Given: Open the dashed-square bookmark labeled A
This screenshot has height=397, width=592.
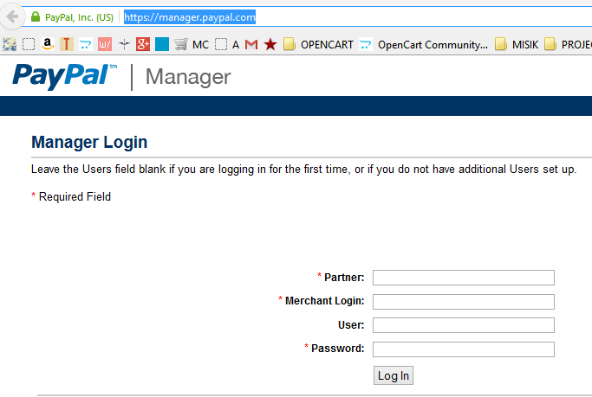Looking at the screenshot, I should point(227,44).
